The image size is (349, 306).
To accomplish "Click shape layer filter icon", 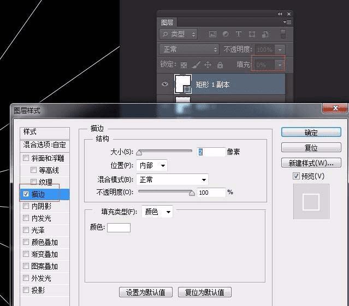I will tap(252, 34).
